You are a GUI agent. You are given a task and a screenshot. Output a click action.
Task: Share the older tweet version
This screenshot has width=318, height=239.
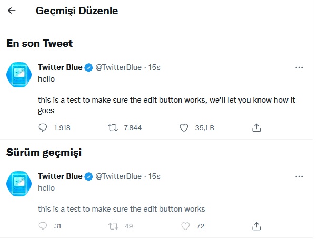[x=256, y=226]
